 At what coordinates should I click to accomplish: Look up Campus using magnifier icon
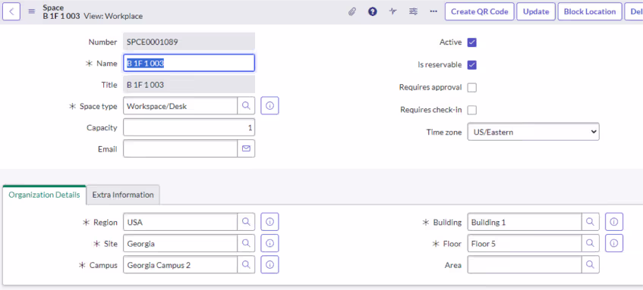tap(246, 265)
